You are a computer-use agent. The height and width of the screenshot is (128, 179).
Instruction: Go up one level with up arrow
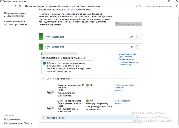[16, 6]
